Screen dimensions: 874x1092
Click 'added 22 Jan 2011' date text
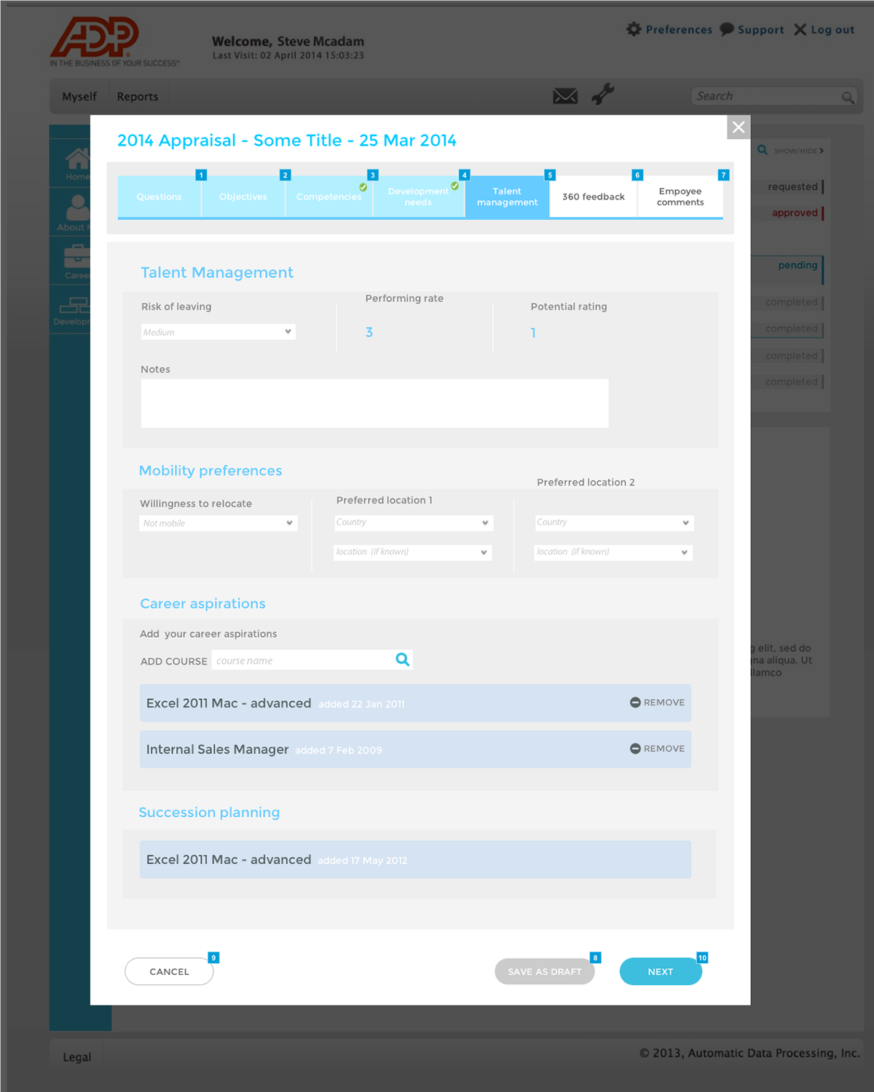(361, 704)
